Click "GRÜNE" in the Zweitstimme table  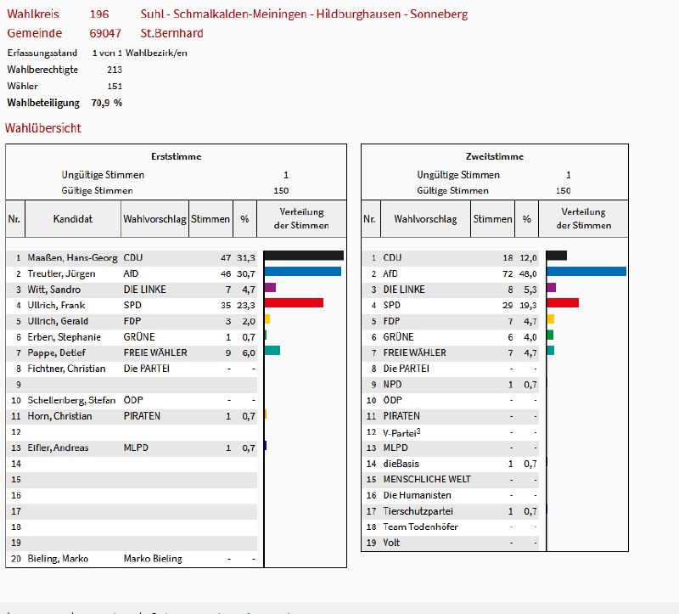(398, 337)
